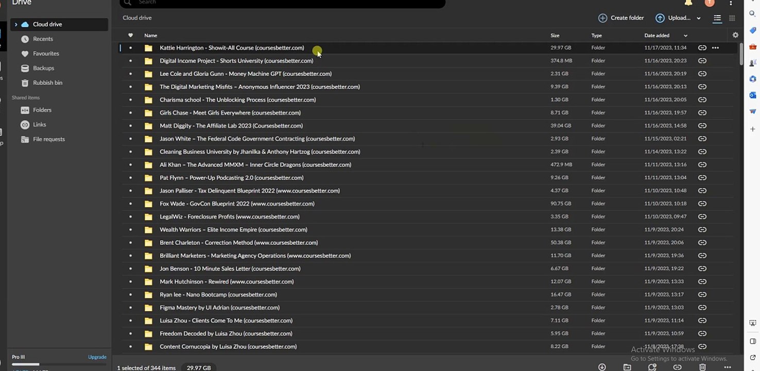Click the chat share icon in bottom bar
The width and height of the screenshot is (760, 371).
coord(652,367)
